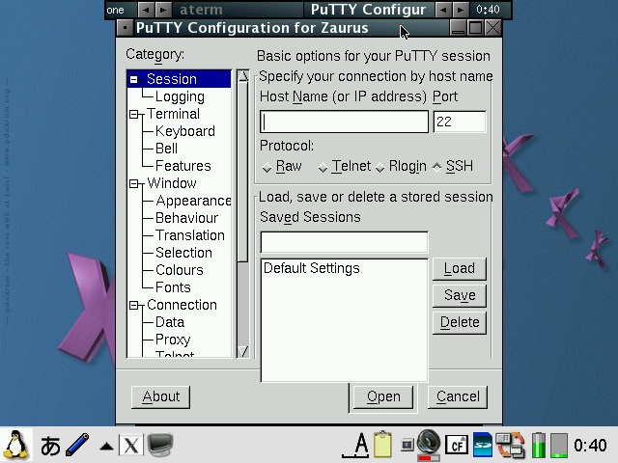
Task: Click the speaker volume tray icon
Action: (x=429, y=444)
